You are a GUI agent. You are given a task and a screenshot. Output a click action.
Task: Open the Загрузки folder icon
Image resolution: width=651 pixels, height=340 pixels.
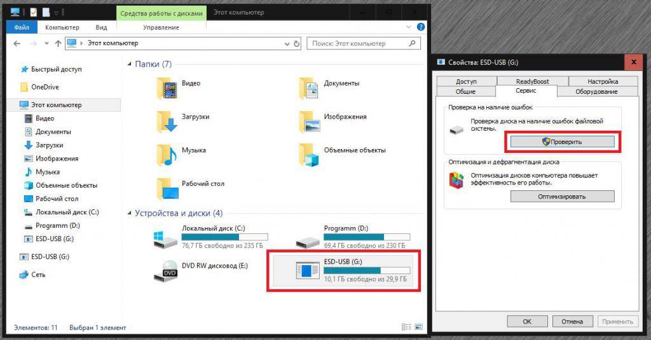coord(168,121)
